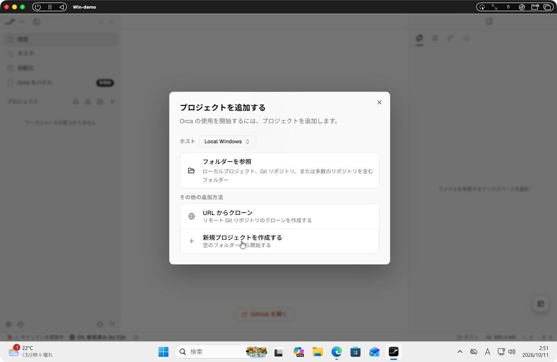Open the shared folder icon in VM toolbar
557x362 pixels.
point(535,7)
